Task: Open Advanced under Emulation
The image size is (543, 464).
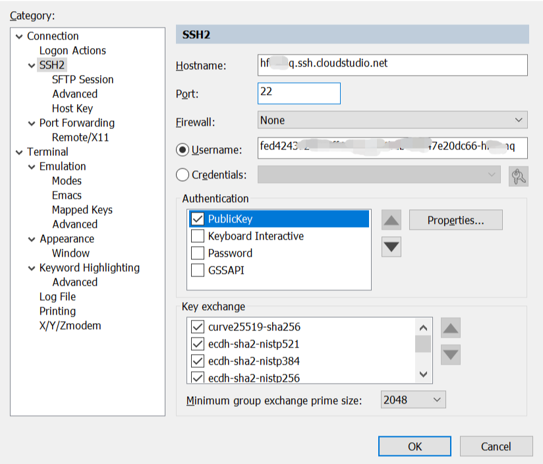Action: point(75,224)
